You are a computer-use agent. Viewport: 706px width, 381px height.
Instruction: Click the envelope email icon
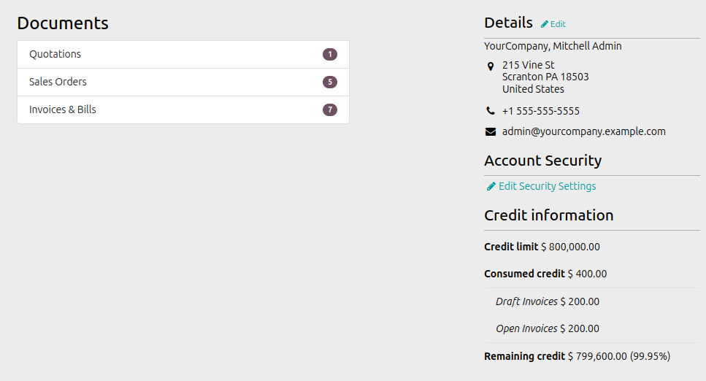[x=491, y=131]
